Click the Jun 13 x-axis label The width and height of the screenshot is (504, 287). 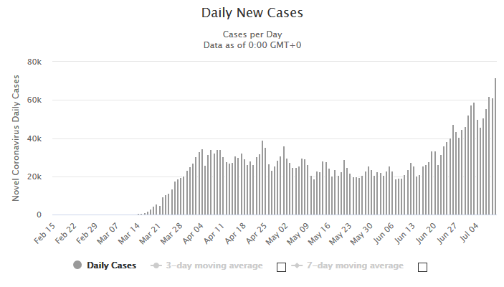click(404, 233)
